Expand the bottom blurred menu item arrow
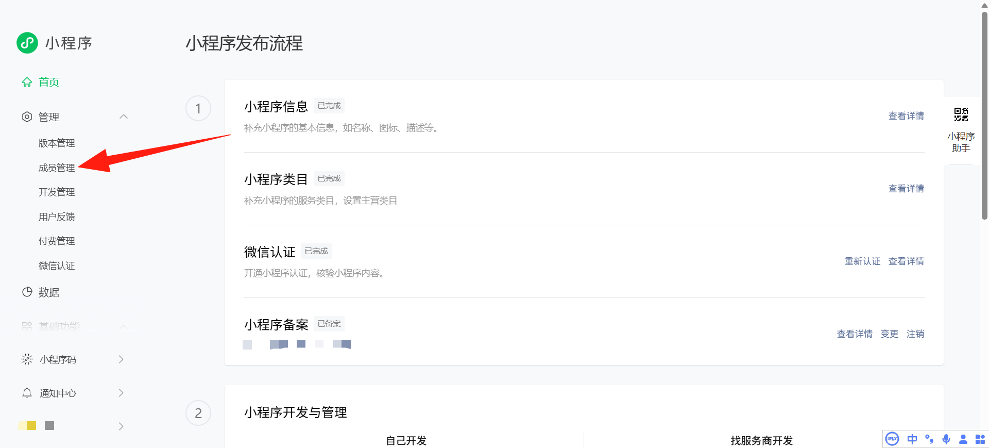This screenshot has width=989, height=448. (121, 426)
